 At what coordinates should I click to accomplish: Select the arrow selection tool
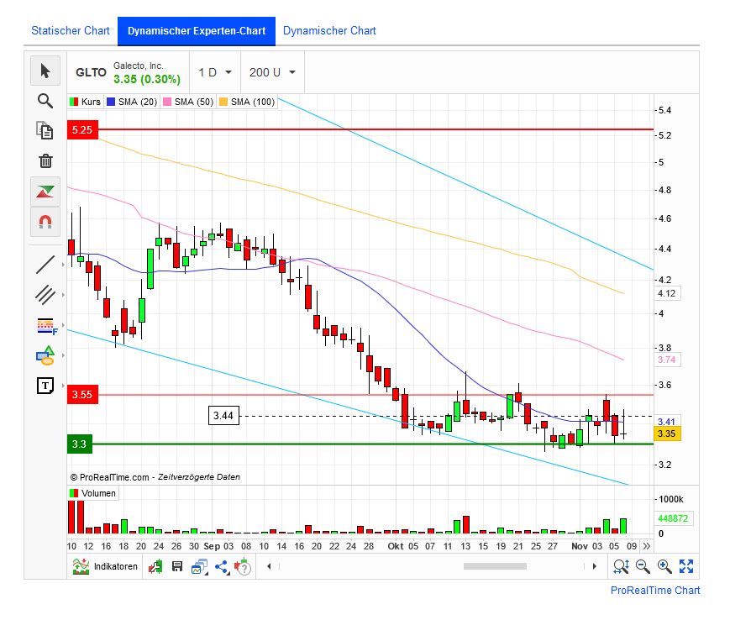pos(45,71)
